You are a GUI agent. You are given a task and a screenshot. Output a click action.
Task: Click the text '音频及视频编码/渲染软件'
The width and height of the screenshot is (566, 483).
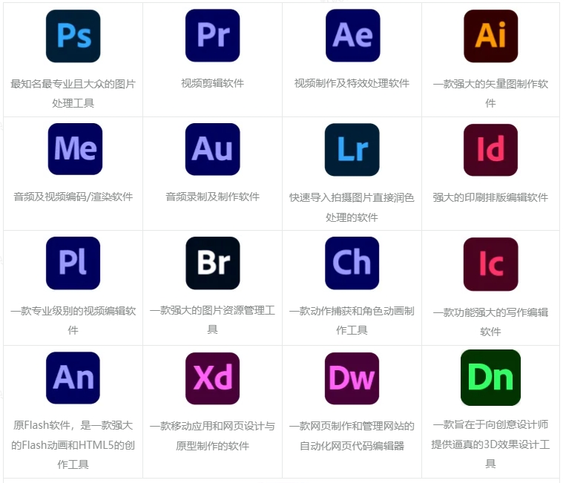(73, 197)
